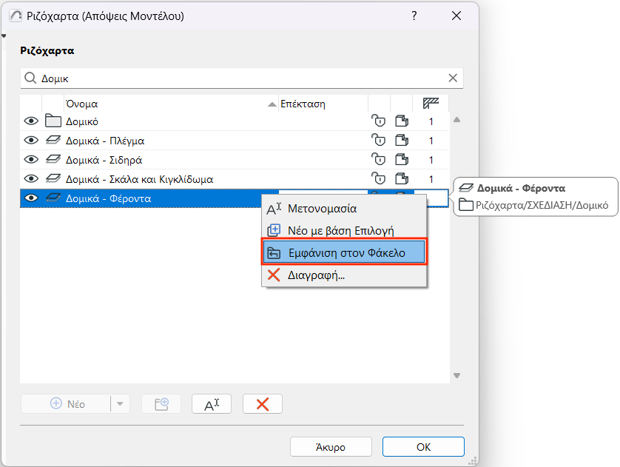Toggle visibility eye of Δομικά - Φέροντα
Image resolution: width=620 pixels, height=467 pixels.
click(x=31, y=198)
